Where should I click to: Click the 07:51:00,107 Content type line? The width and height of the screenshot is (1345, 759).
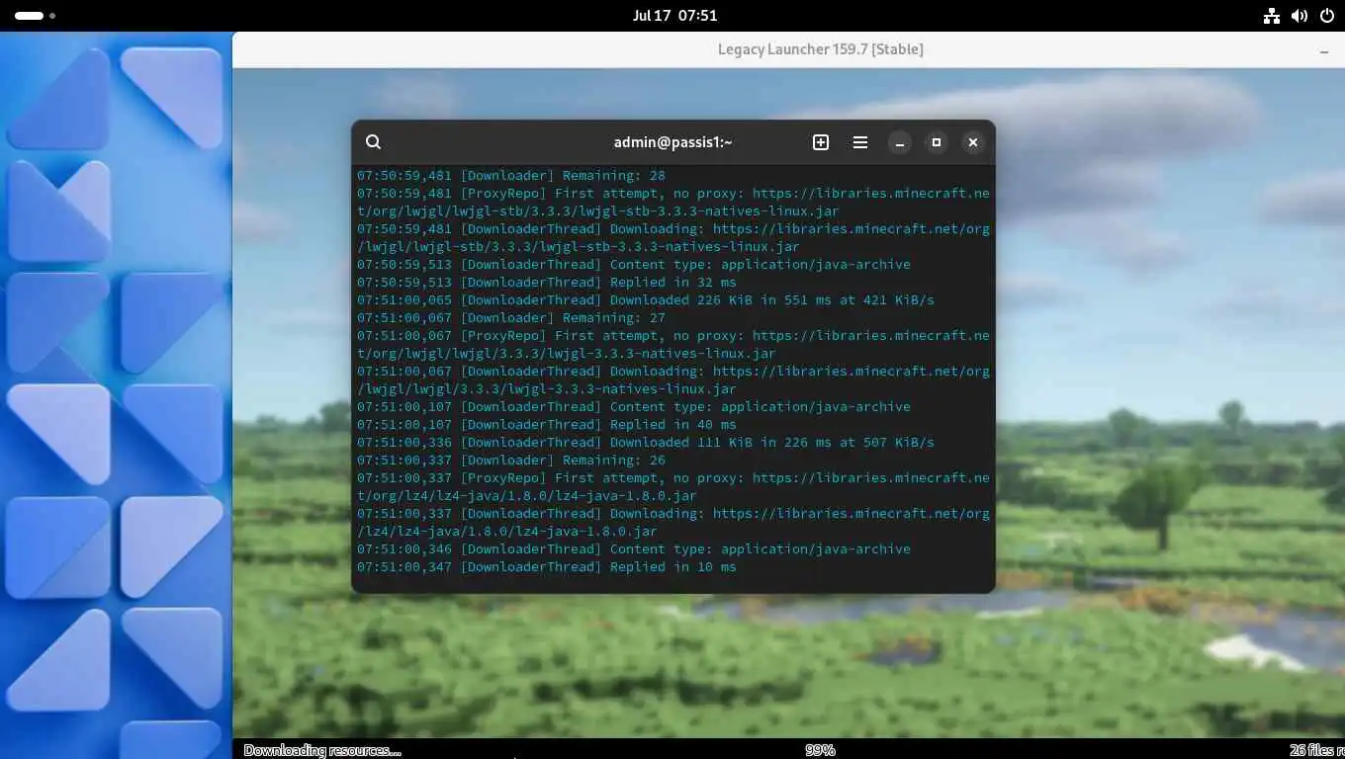click(x=634, y=407)
